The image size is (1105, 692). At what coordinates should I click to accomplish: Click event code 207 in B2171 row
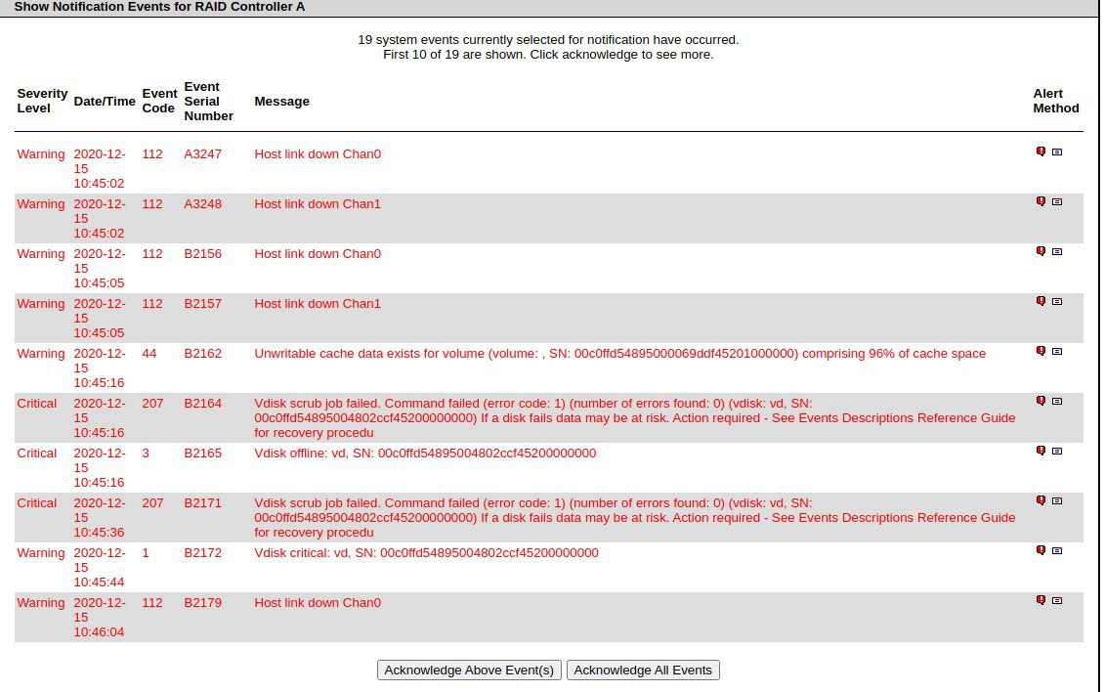point(152,503)
